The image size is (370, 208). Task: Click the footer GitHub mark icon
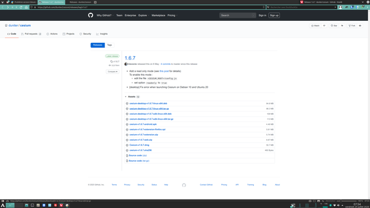point(184,185)
